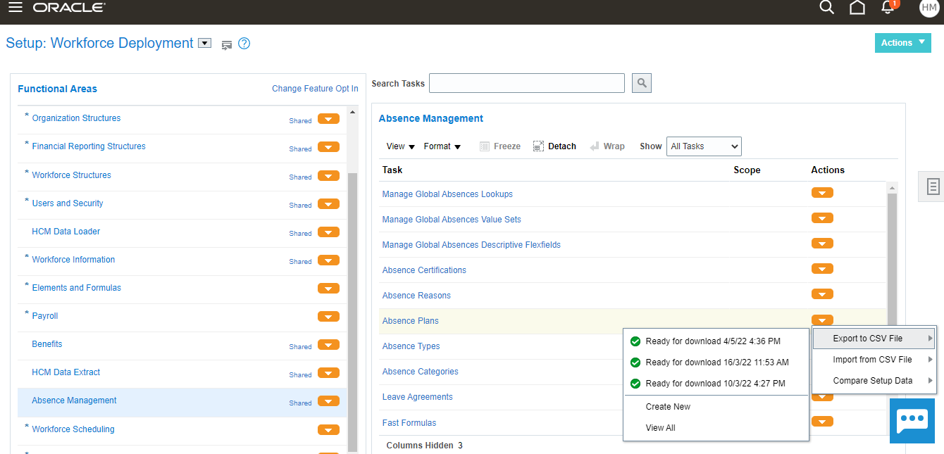Open the navigation hamburger menu
The width and height of the screenshot is (944, 454).
coord(15,8)
